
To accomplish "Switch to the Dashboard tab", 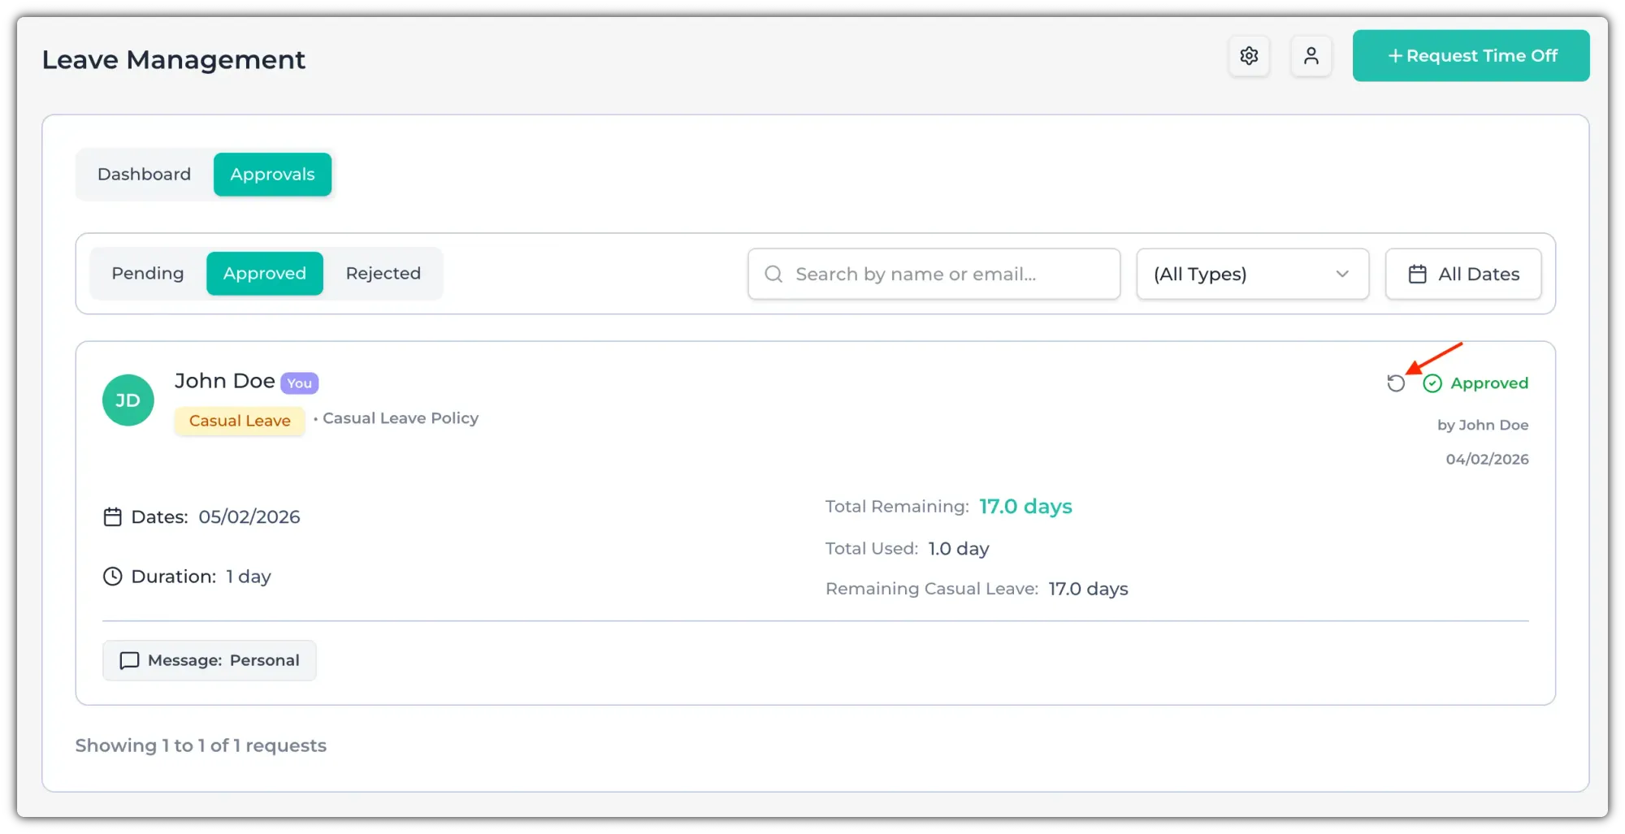I will (x=144, y=175).
